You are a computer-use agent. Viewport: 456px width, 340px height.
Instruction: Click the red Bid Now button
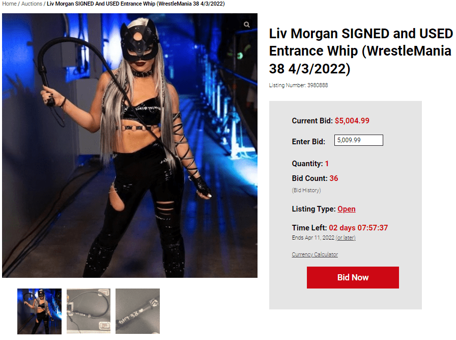coord(353,277)
